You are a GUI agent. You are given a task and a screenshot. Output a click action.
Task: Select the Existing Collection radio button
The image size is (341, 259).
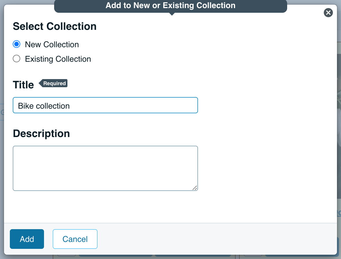(16, 59)
